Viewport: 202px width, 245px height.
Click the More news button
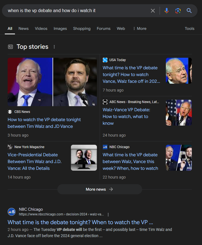pos(100,189)
